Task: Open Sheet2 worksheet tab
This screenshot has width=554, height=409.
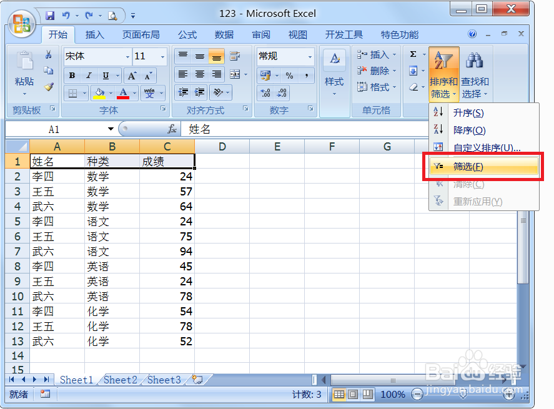Action: (x=120, y=380)
